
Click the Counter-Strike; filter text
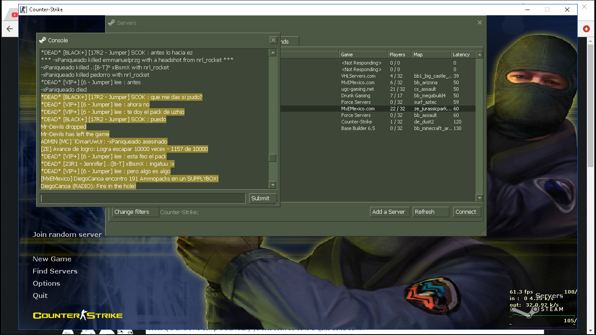coord(179,212)
